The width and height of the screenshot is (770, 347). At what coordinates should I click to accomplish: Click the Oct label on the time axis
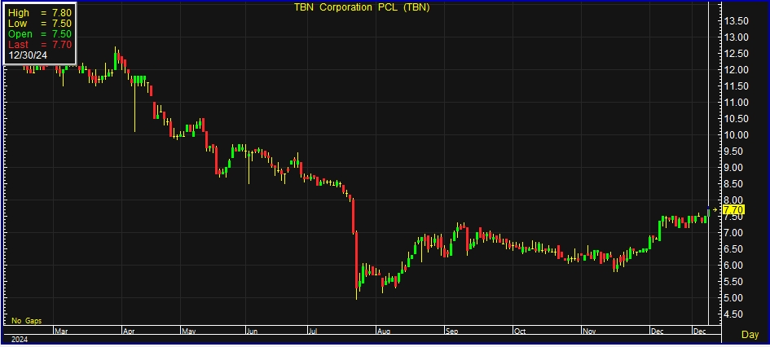[521, 332]
